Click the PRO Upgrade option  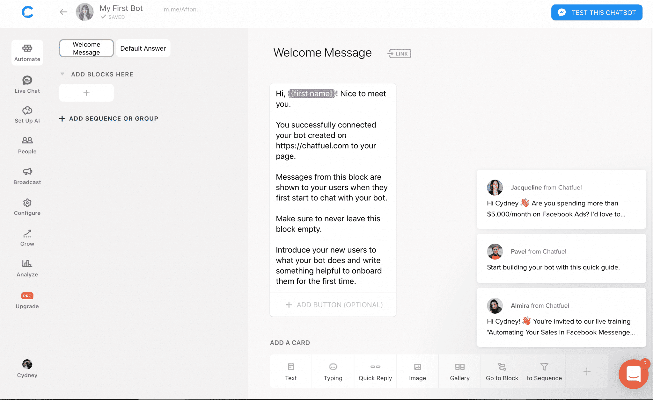click(x=27, y=301)
